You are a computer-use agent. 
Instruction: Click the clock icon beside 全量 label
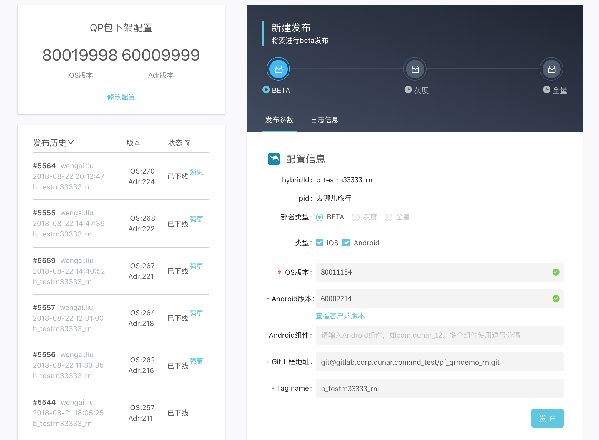click(547, 90)
